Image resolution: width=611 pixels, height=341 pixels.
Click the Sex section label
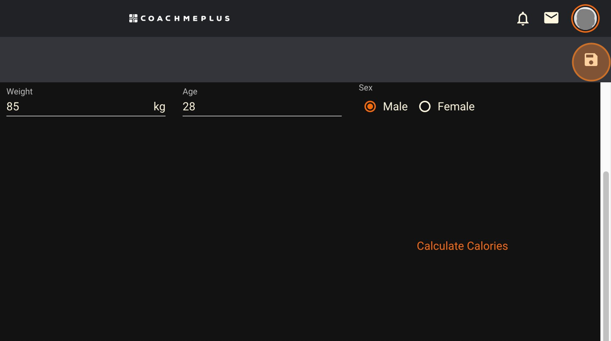(x=365, y=87)
